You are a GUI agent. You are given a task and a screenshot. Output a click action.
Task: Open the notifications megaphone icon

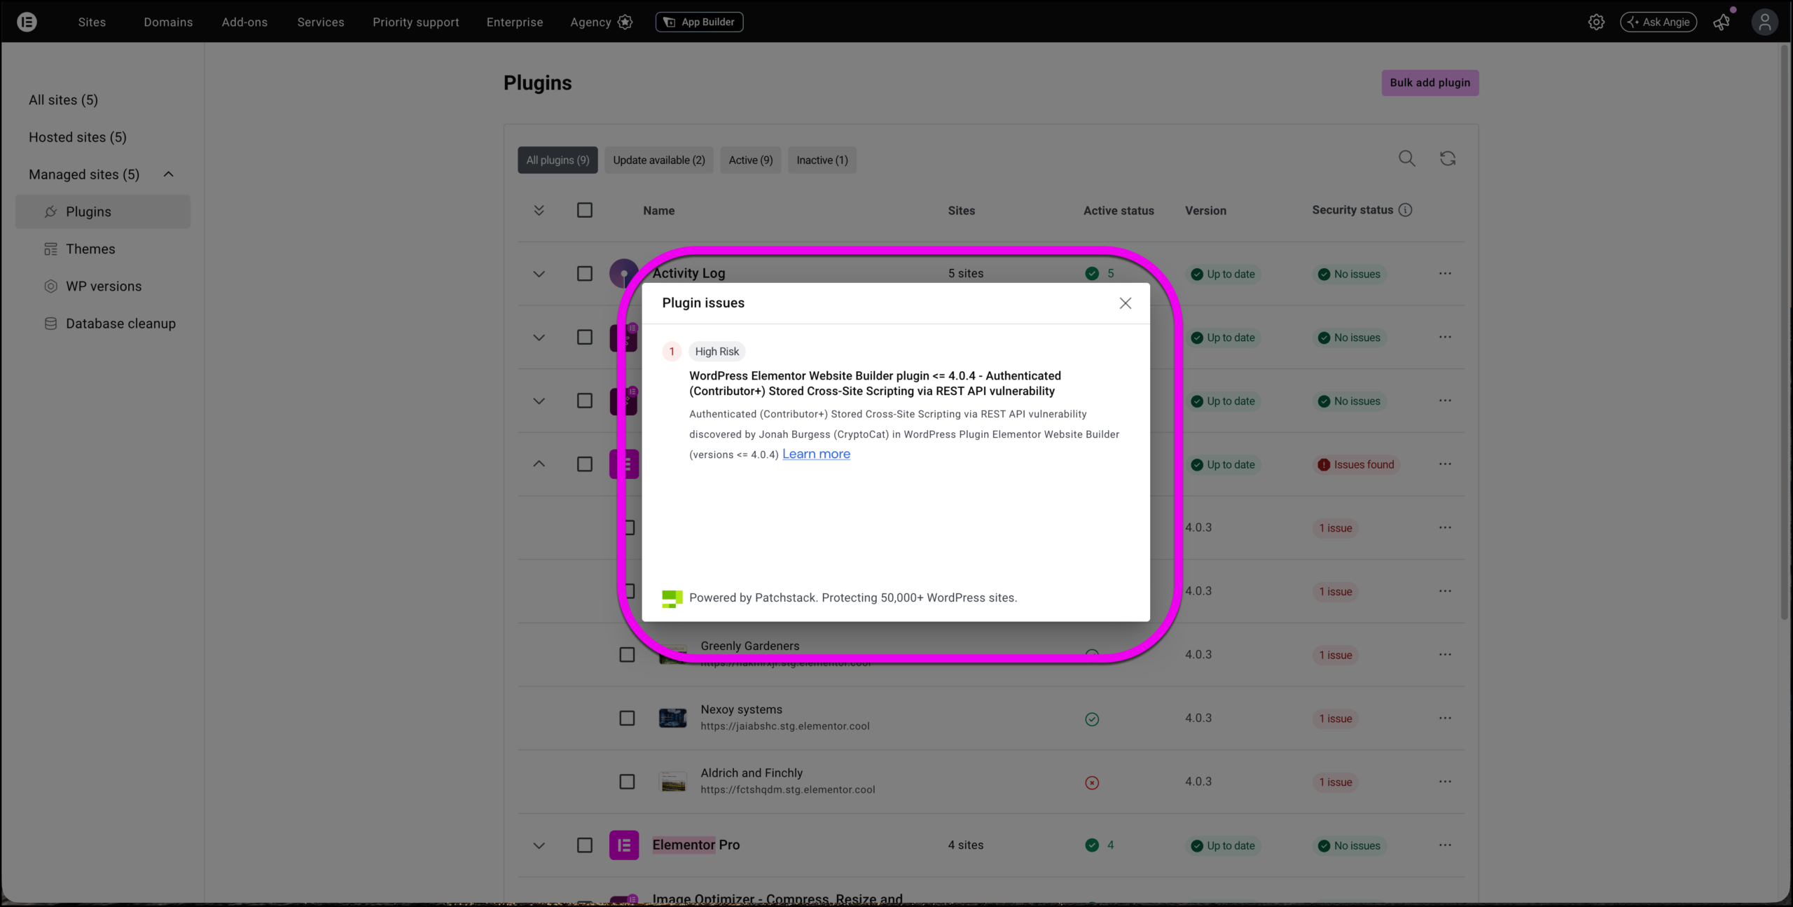point(1722,22)
